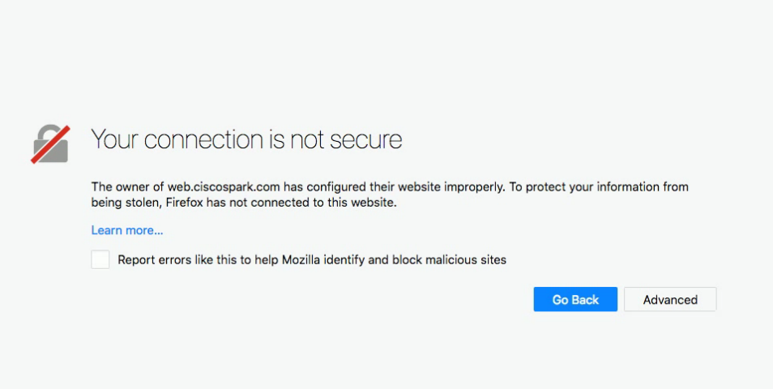773x389 pixels.
Task: Click the "Your connection is not secure" heading
Action: click(246, 139)
